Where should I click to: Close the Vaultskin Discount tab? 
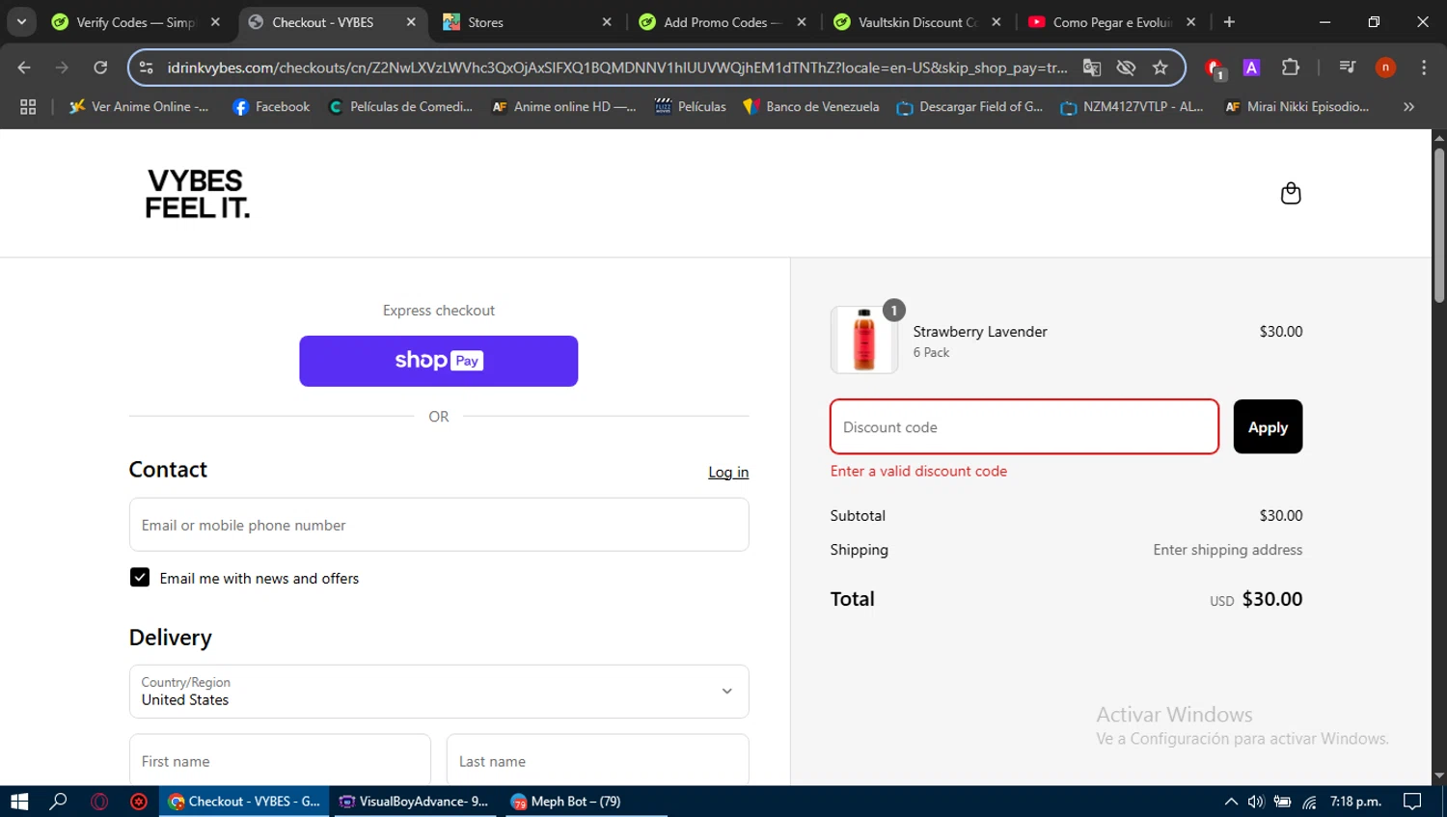[997, 22]
